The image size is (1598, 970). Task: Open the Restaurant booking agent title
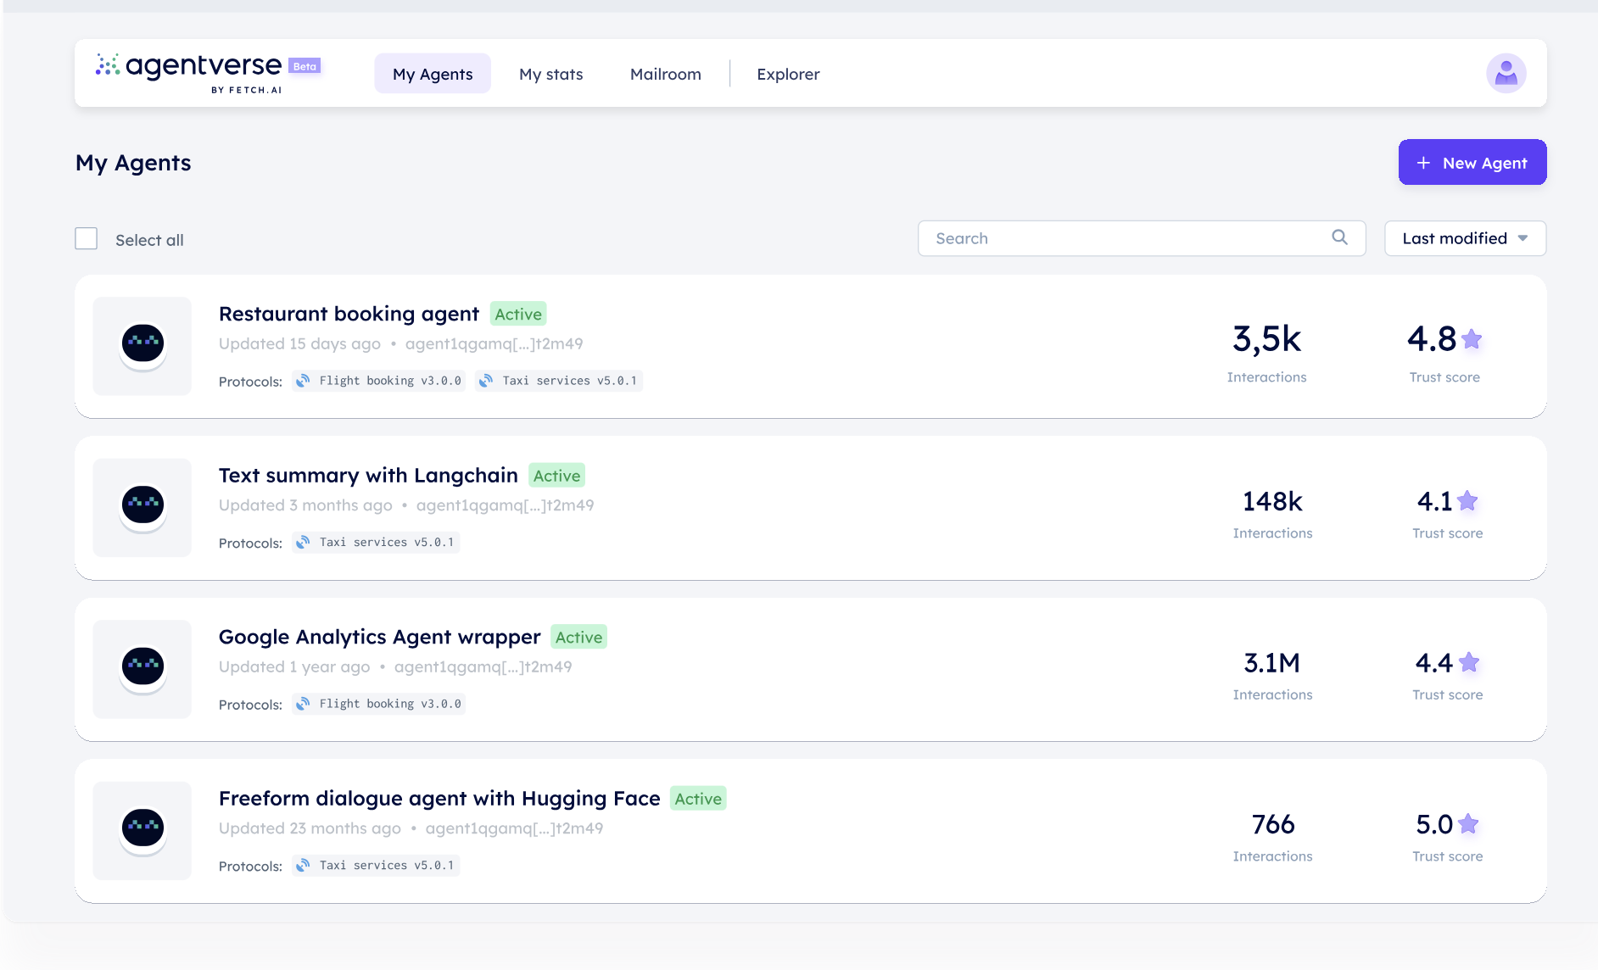[x=349, y=314]
